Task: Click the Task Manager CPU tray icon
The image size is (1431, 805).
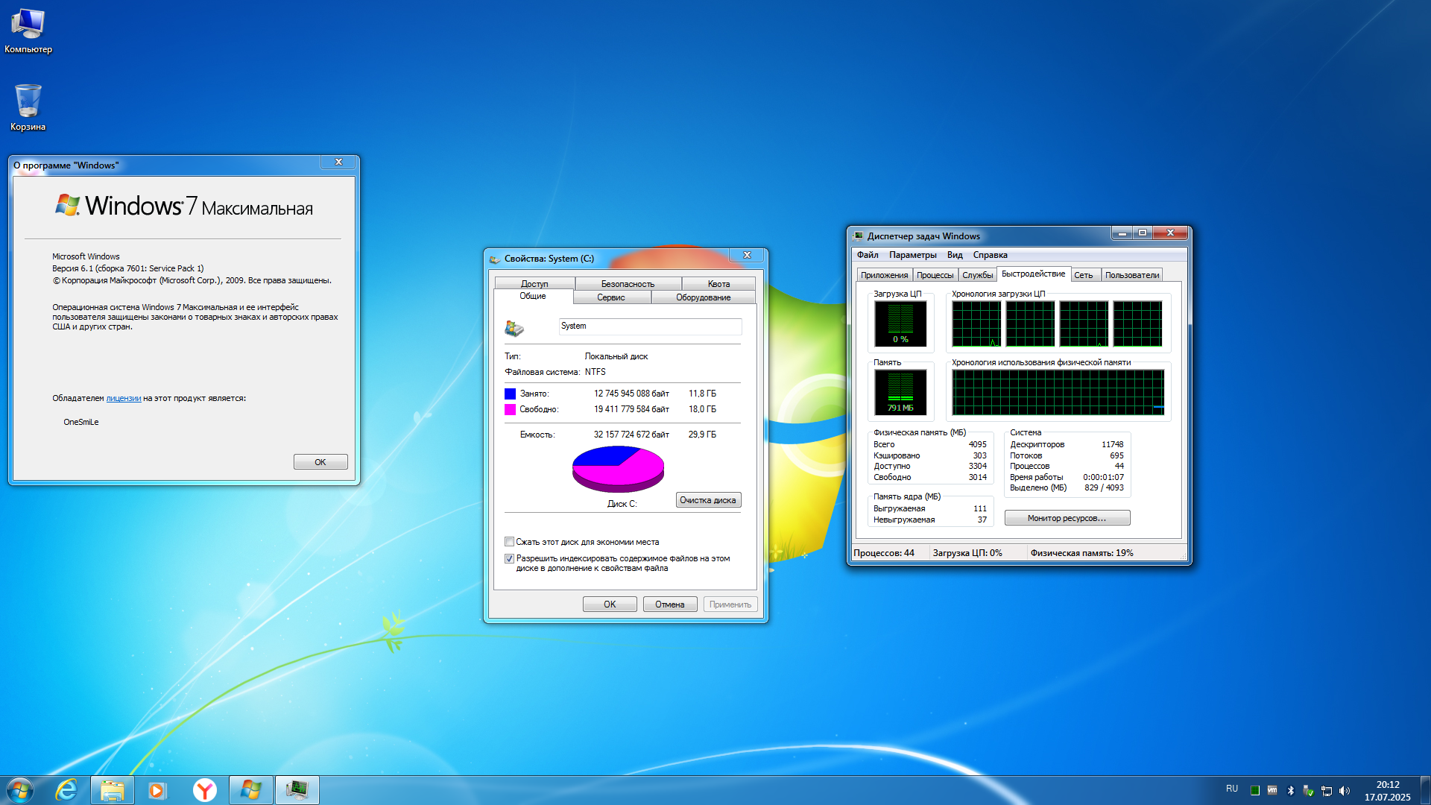Action: (1255, 790)
